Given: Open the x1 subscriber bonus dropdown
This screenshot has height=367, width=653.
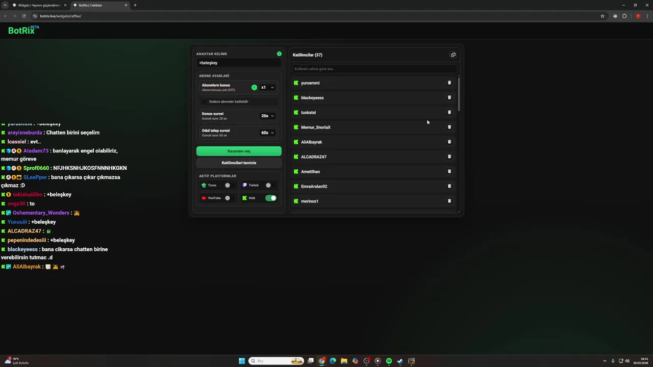Looking at the screenshot, I should (268, 87).
